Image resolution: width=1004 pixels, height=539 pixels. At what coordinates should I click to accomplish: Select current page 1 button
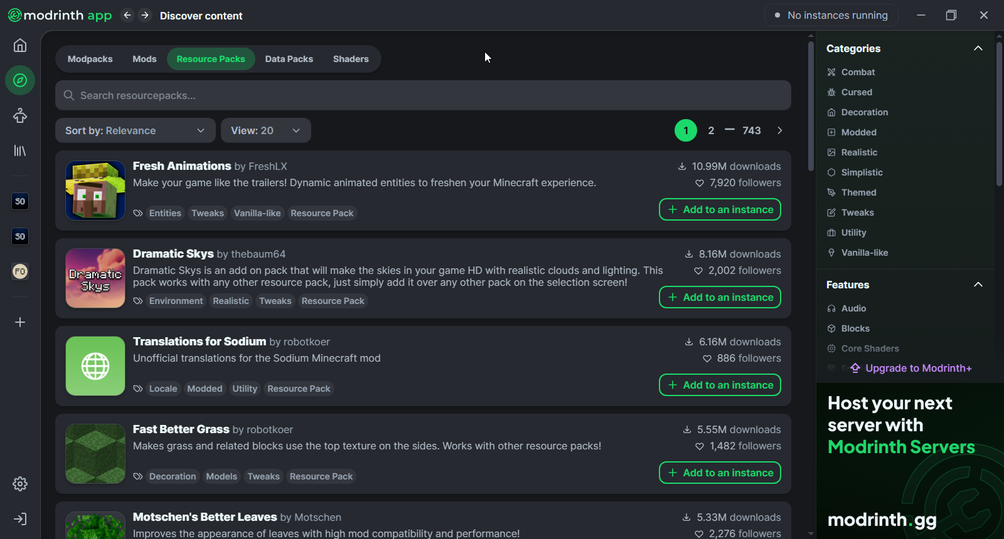pyautogui.click(x=686, y=130)
